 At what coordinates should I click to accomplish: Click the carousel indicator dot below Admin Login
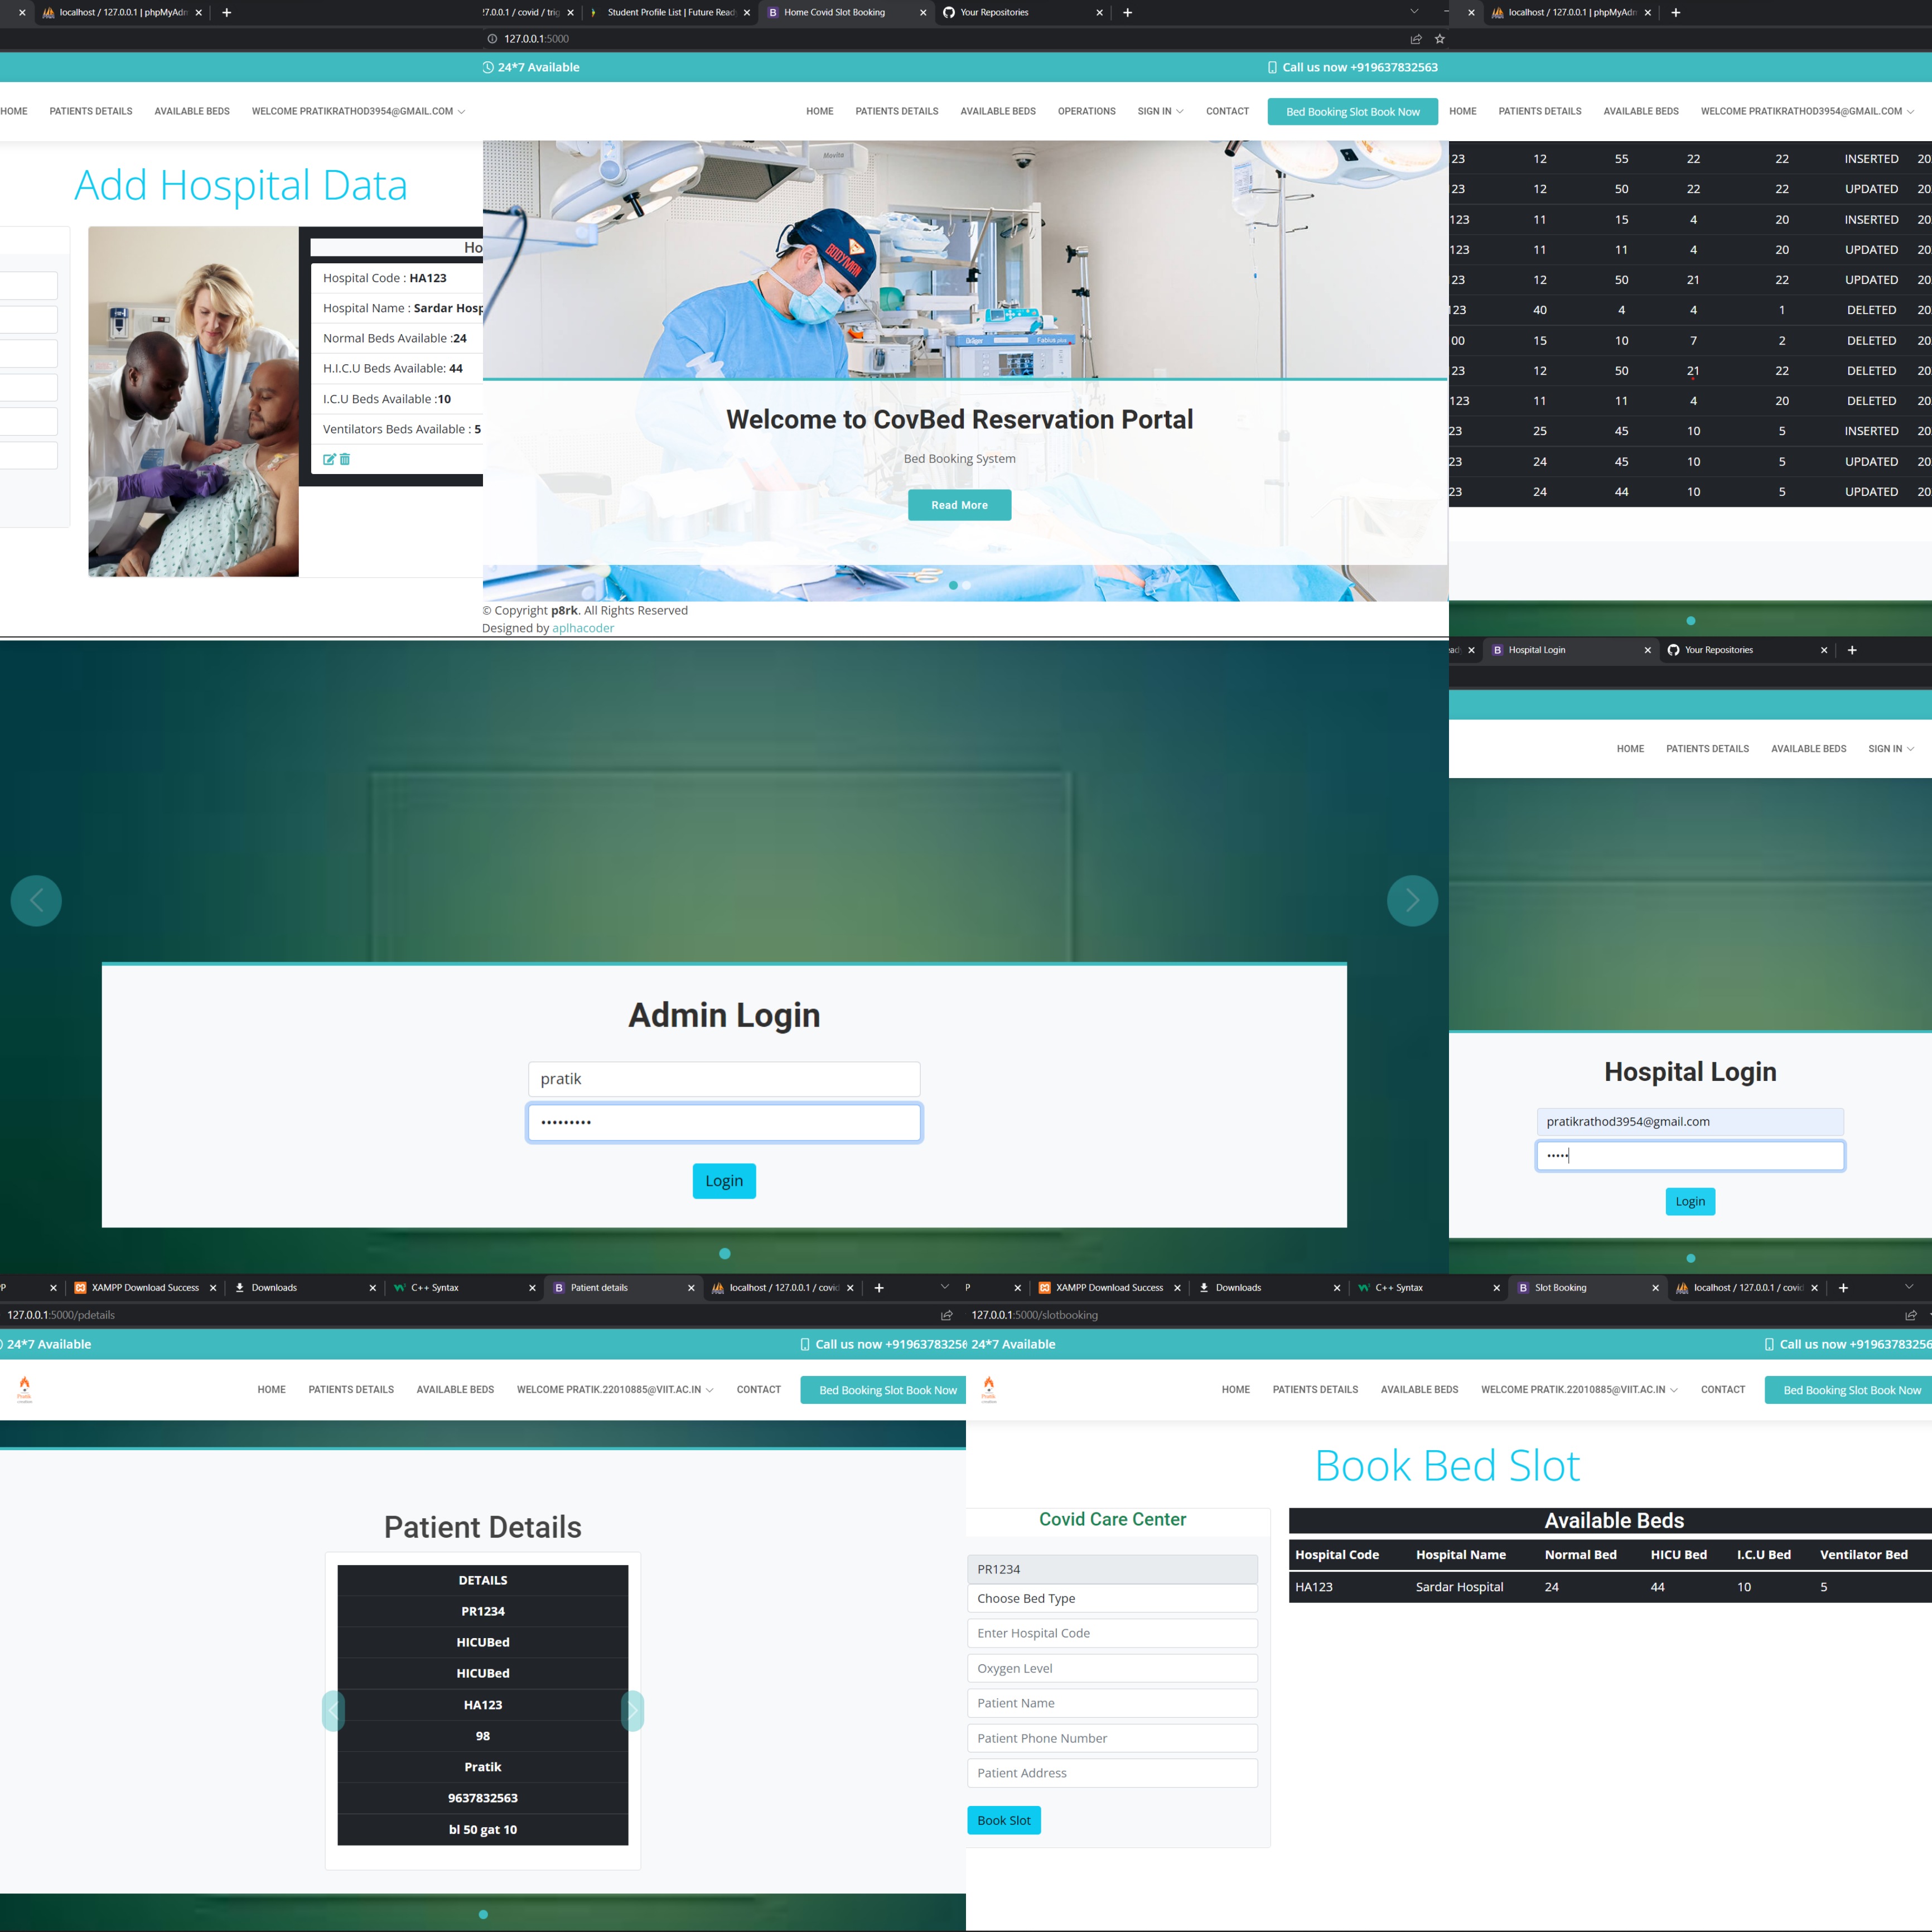(x=725, y=1254)
